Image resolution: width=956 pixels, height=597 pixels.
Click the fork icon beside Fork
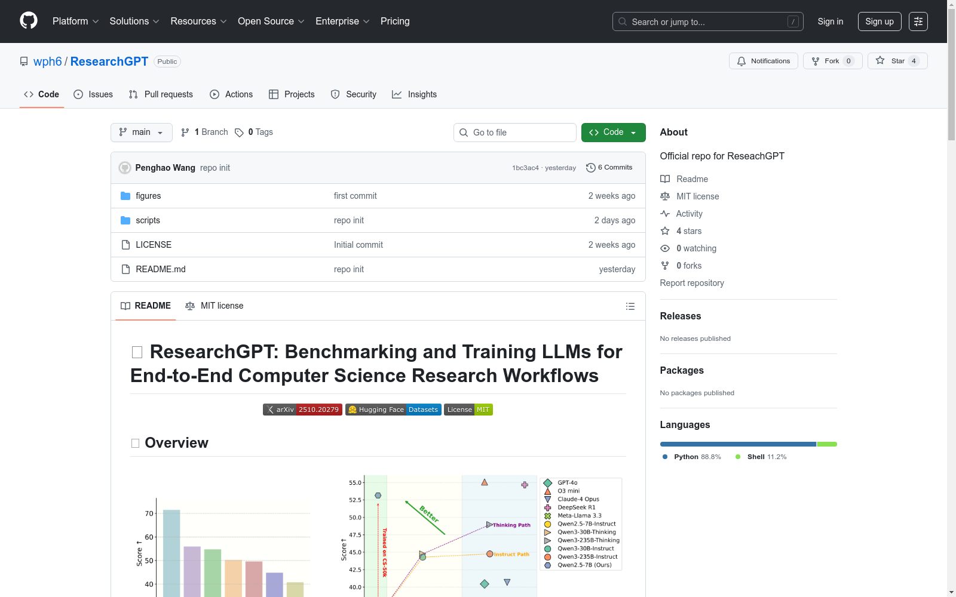point(816,61)
